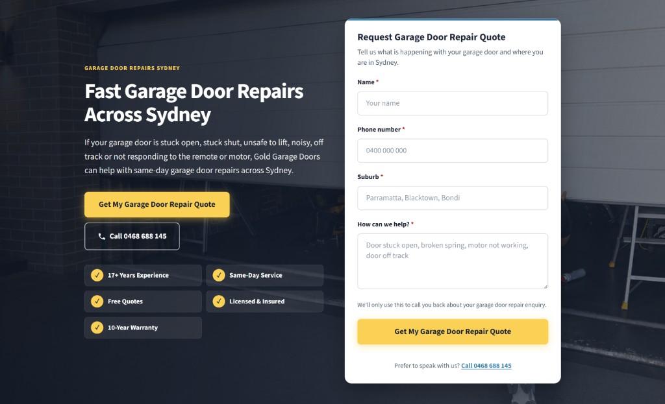
Task: Grab the textarea resize handle corner
Action: [x=546, y=287]
